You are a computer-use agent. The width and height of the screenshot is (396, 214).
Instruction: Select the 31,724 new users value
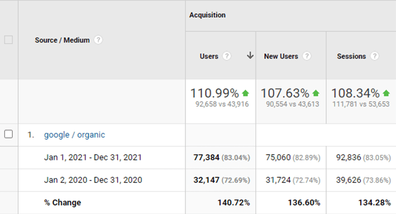[x=278, y=180]
